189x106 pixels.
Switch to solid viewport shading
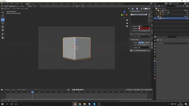click(x=146, y=9)
